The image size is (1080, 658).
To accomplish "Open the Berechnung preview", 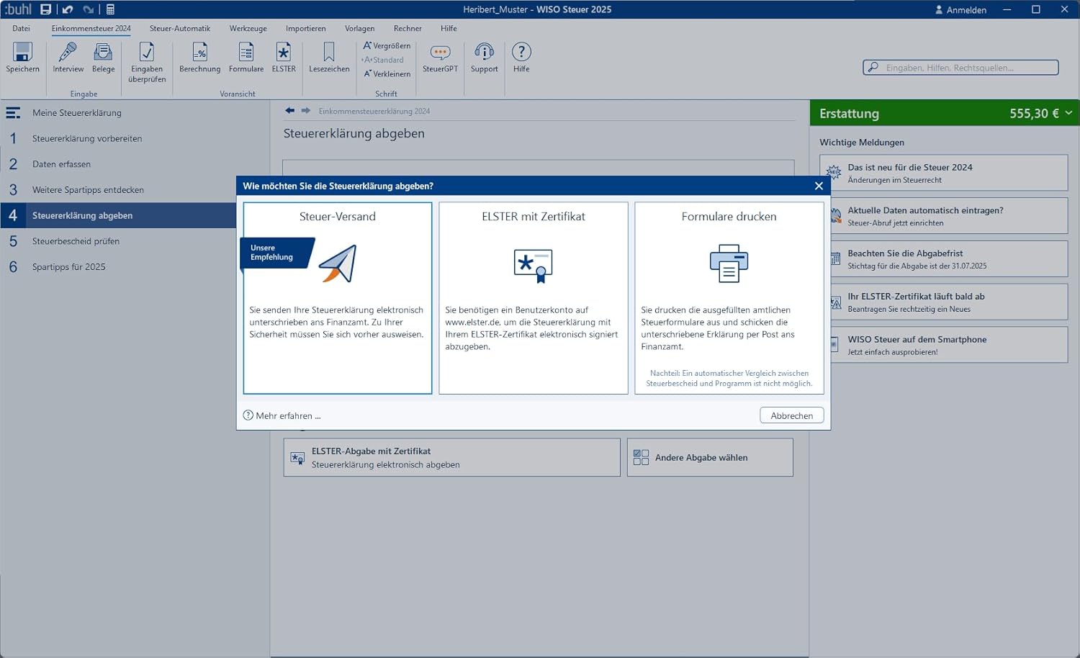I will 199,58.
